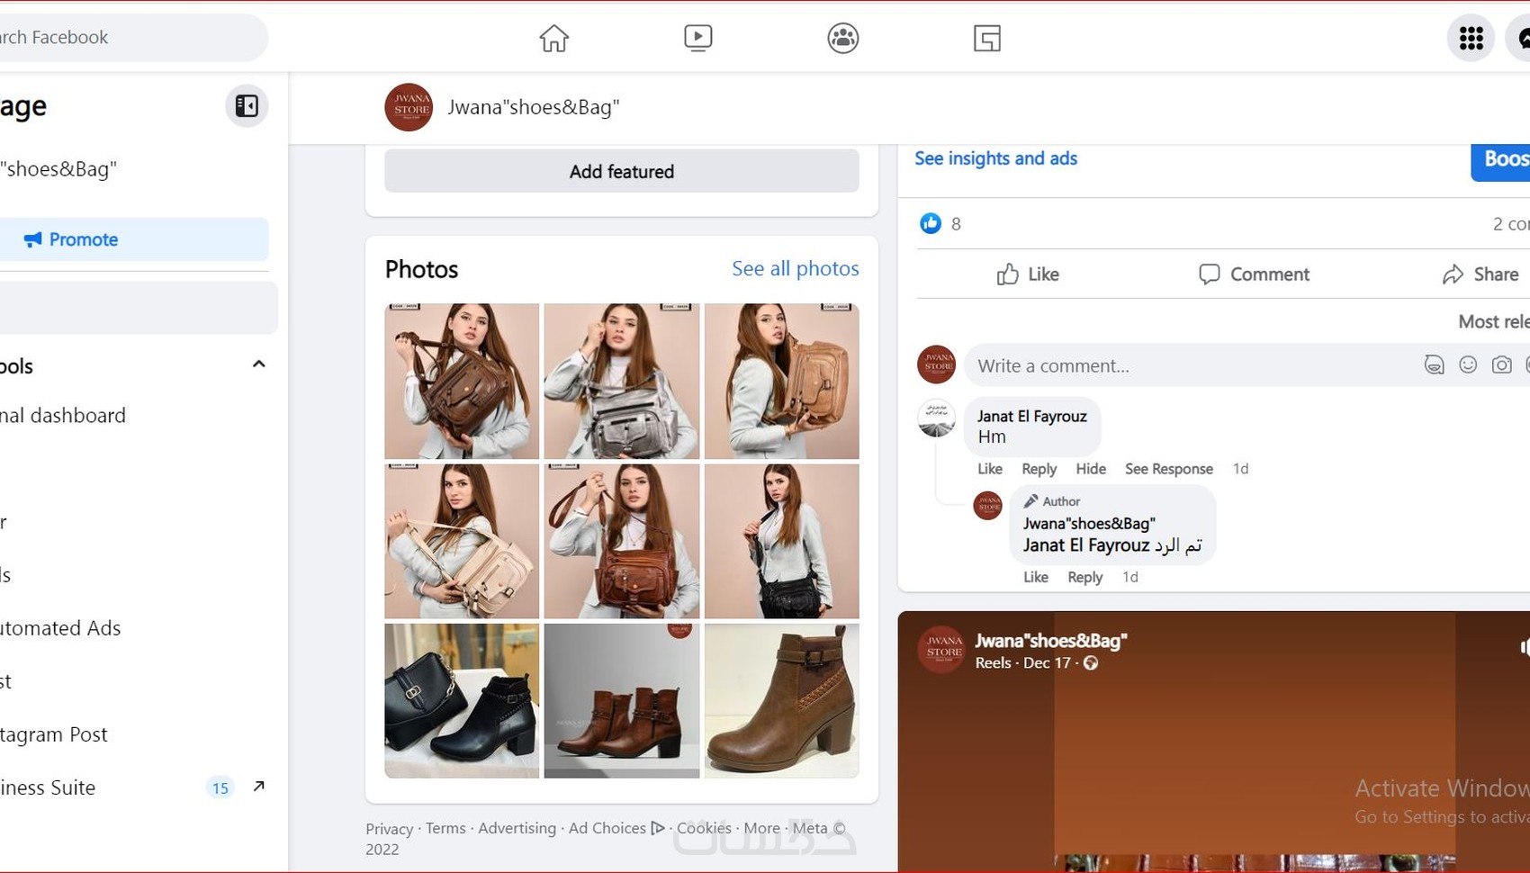The width and height of the screenshot is (1530, 873).
Task: Open the silver backpack photo thumbnail
Action: 622,382
